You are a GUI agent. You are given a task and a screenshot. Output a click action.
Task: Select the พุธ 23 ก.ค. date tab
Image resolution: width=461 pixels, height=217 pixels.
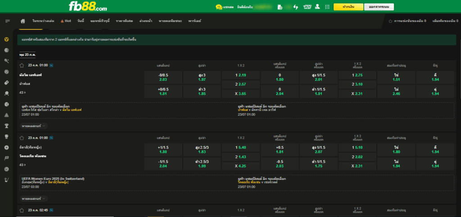coord(27,55)
